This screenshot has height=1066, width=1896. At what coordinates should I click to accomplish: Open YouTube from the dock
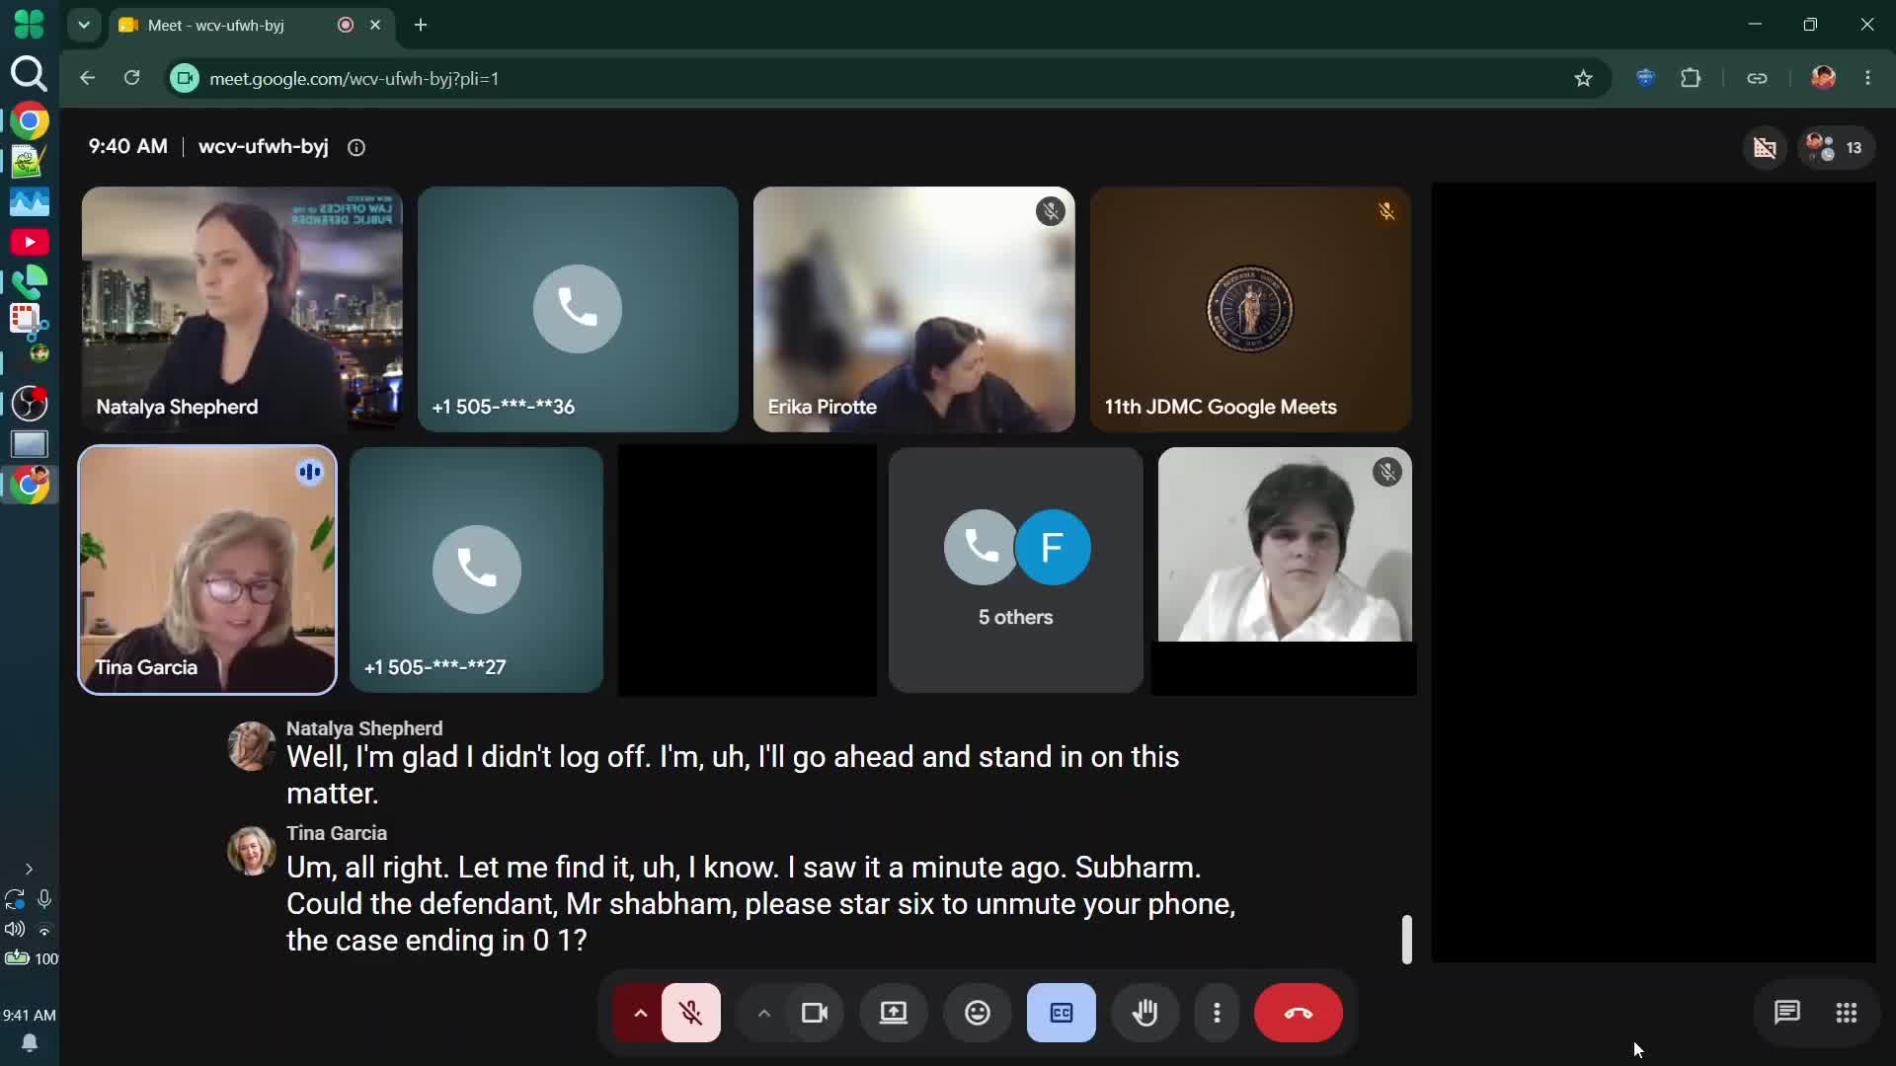(x=30, y=242)
